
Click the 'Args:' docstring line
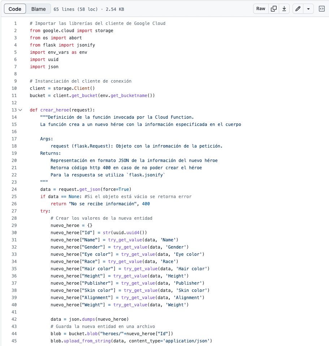[47, 139]
